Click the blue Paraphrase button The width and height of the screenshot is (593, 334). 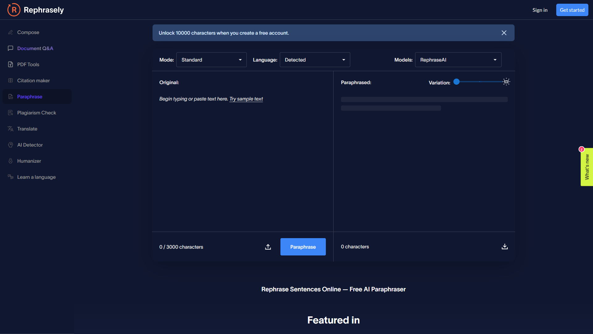[x=303, y=247]
